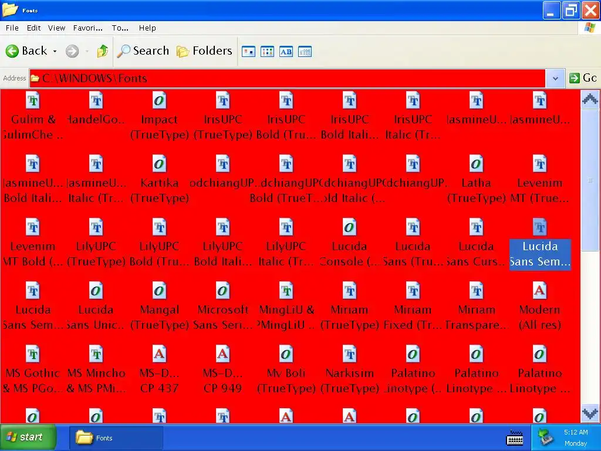Open the Modern (All res) font icon
Screen dimensions: 601x451
point(539,291)
